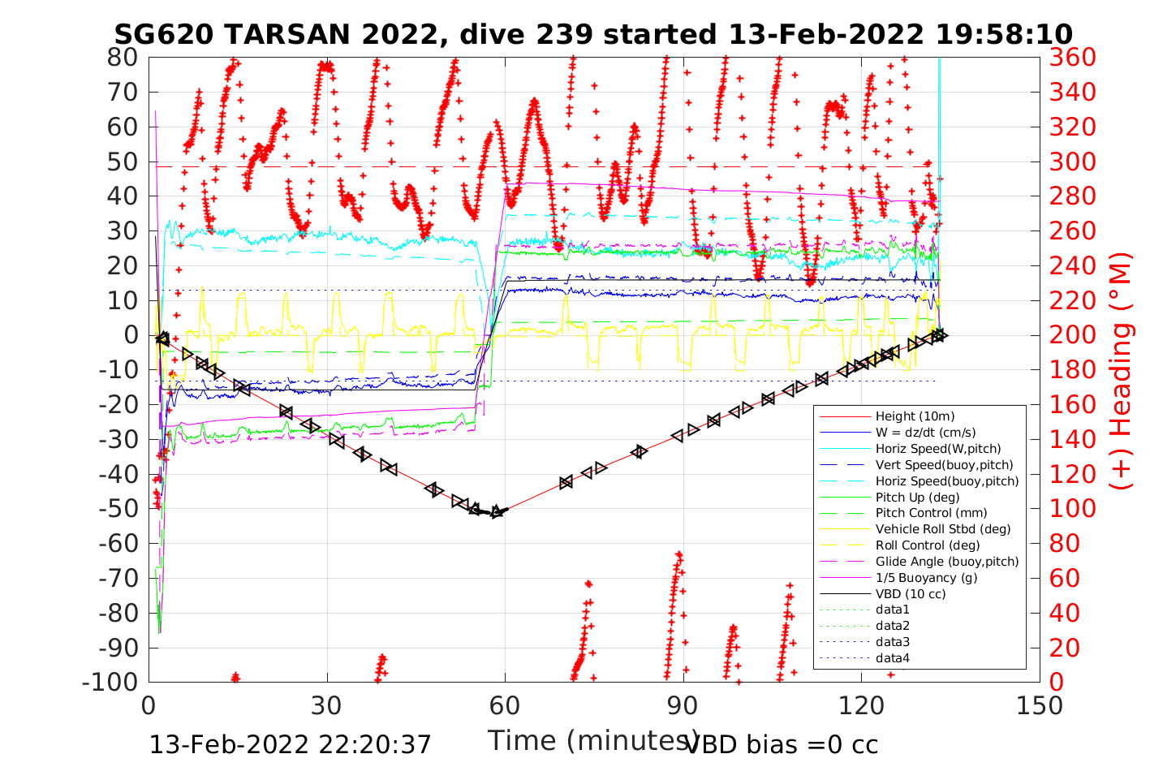Image resolution: width=1150 pixels, height=767 pixels.
Task: Pick heading axis tick label "140"
Action: 1072,439
